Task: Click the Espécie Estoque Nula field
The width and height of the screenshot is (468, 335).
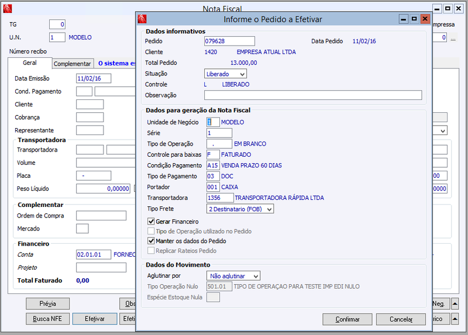Action: pos(213,298)
